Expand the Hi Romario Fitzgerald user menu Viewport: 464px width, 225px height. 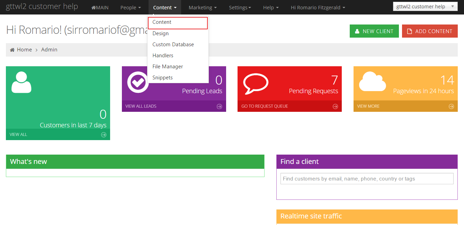(318, 8)
